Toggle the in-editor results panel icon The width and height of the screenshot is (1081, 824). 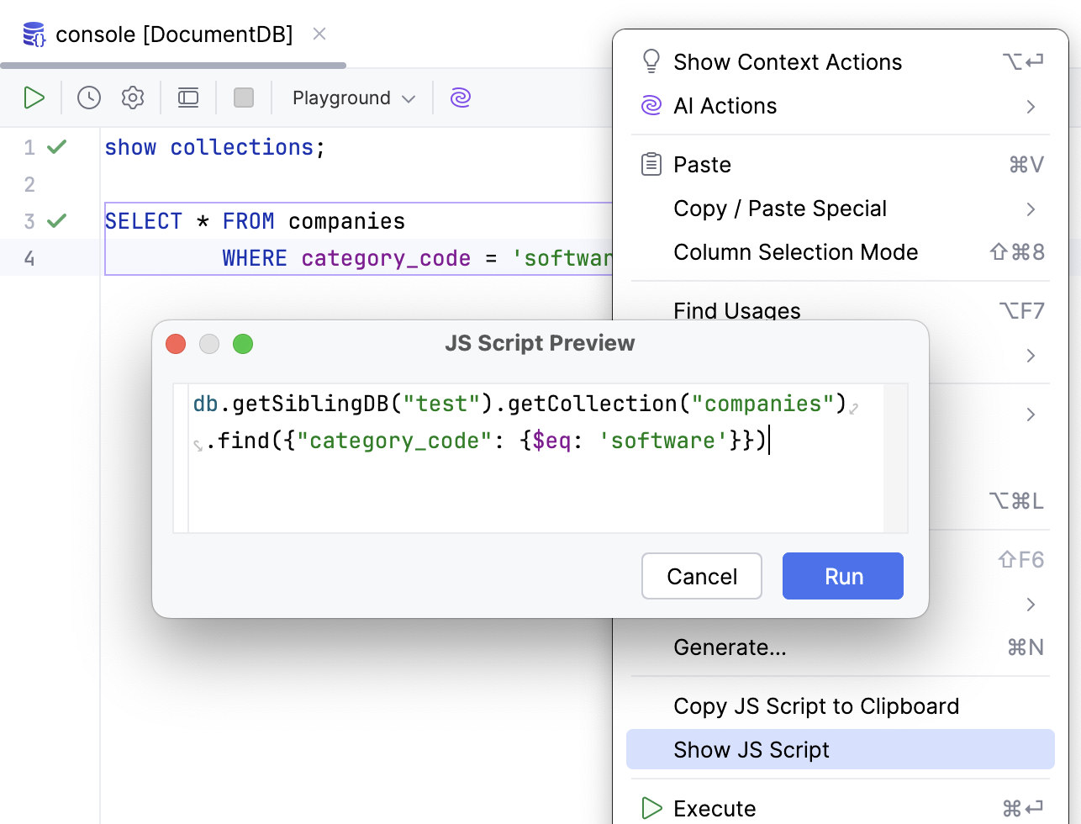[x=187, y=98]
